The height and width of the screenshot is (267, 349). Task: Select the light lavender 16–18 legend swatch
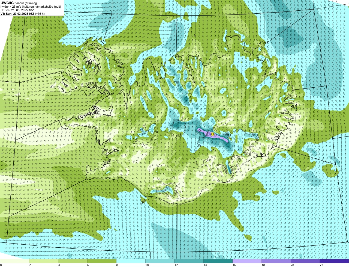(x=247, y=261)
